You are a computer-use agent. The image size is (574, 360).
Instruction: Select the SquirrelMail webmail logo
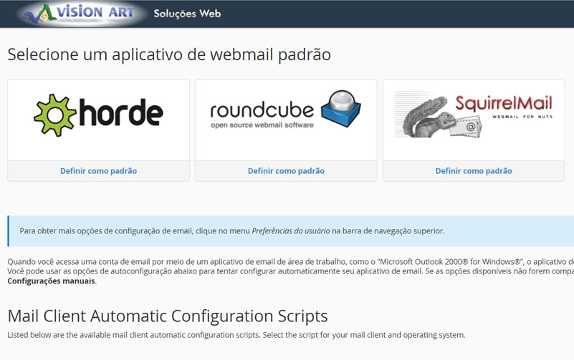[x=474, y=115]
